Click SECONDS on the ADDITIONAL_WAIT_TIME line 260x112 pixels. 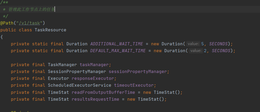[218, 44]
